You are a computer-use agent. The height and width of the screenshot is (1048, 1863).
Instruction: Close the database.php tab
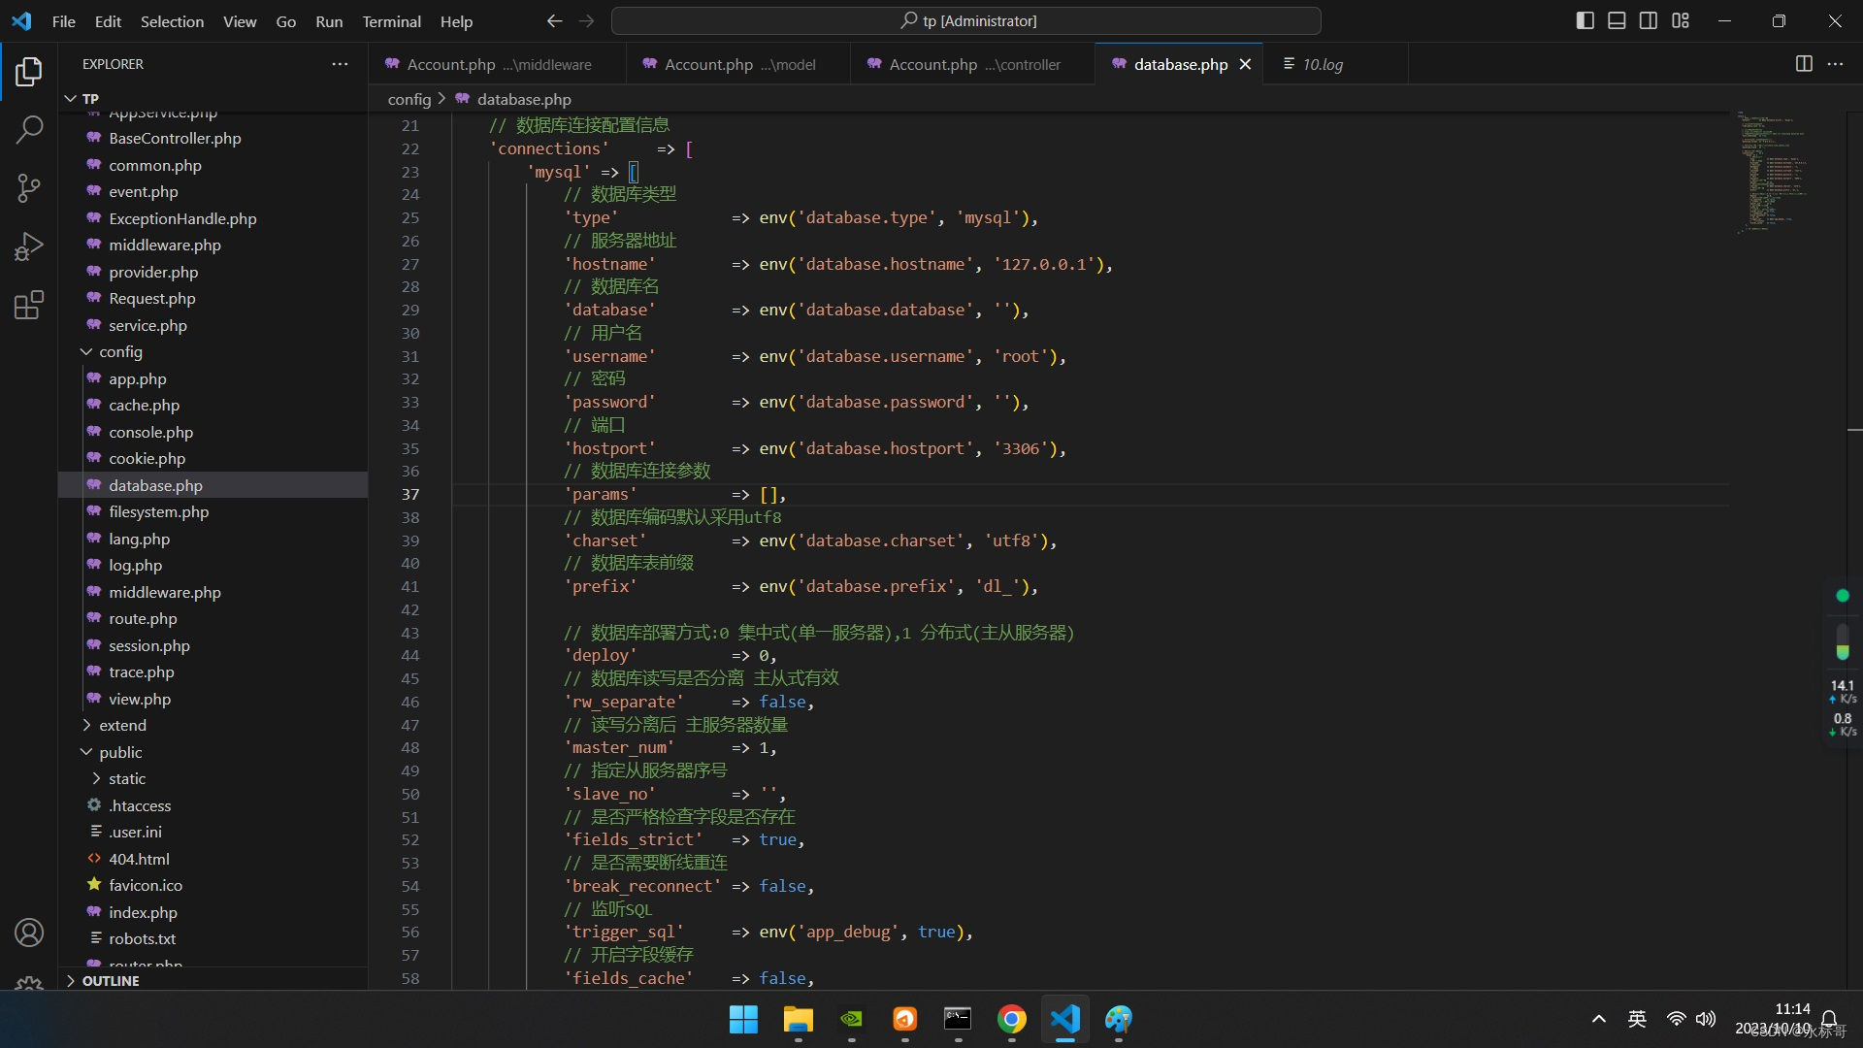[1245, 64]
